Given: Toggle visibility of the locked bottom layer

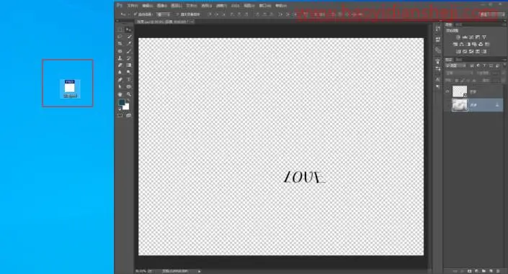Looking at the screenshot, I should coord(447,105).
